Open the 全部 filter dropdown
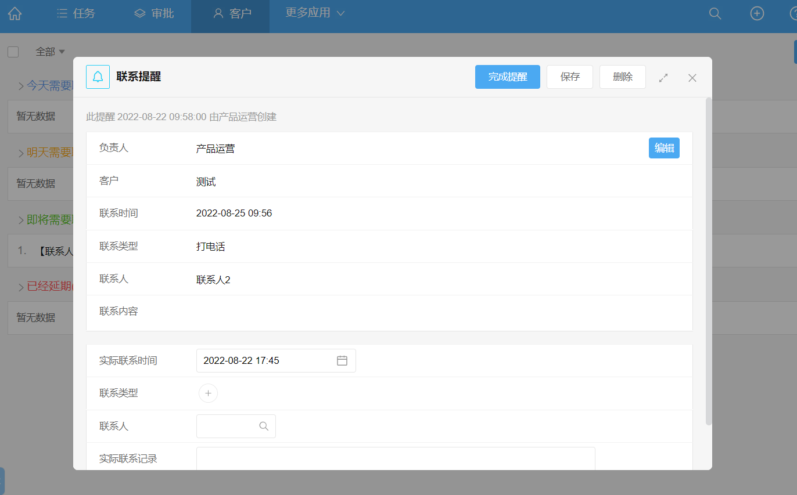Image resolution: width=797 pixels, height=495 pixels. click(50, 52)
